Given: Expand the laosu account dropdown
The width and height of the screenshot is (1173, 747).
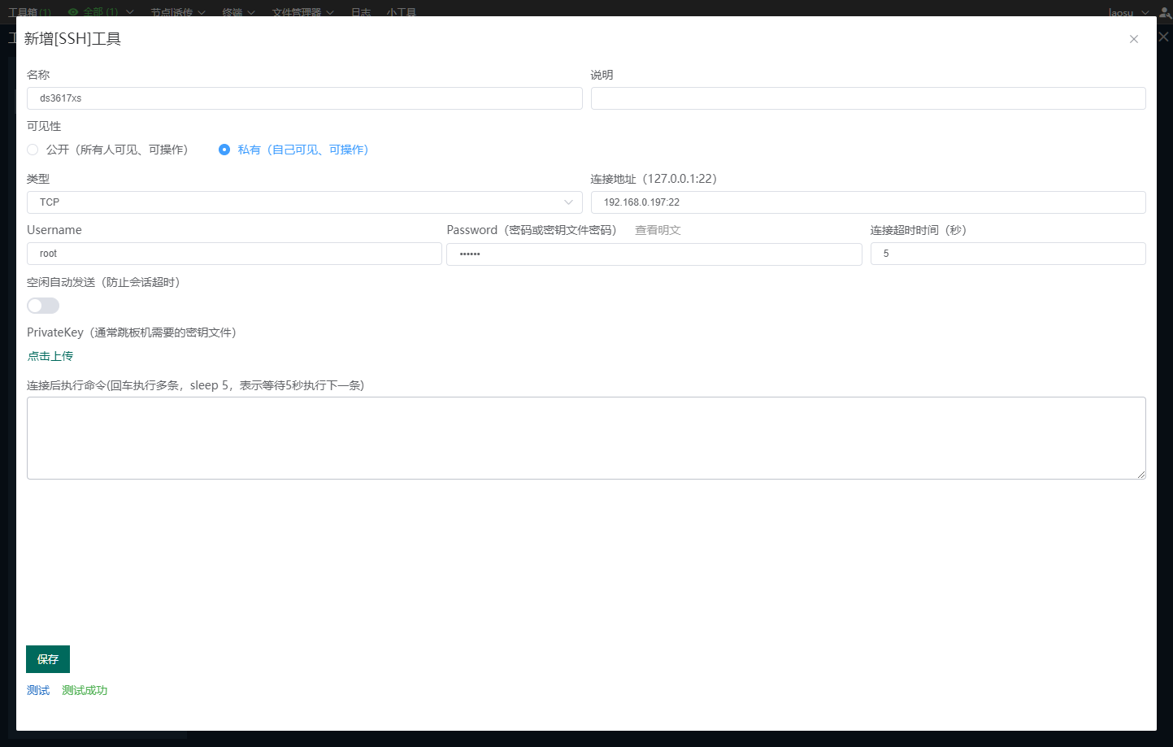Looking at the screenshot, I should pyautogui.click(x=1127, y=12).
